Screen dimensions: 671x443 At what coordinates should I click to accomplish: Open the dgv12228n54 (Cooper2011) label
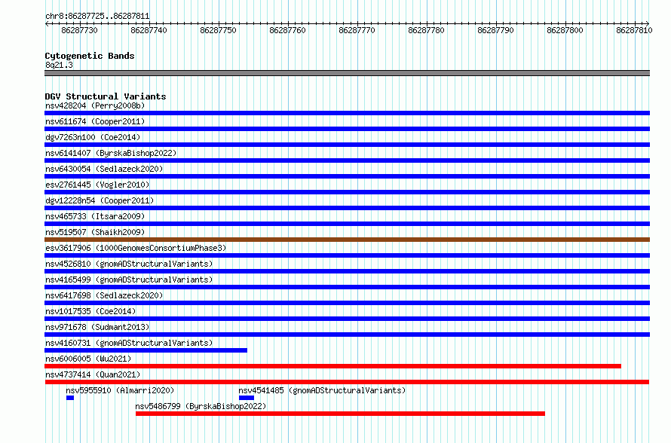click(100, 200)
